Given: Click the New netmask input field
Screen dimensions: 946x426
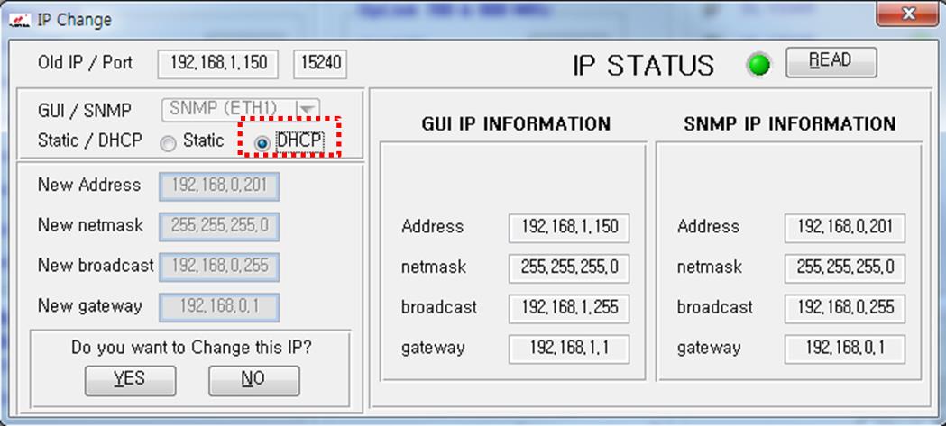Looking at the screenshot, I should (219, 227).
